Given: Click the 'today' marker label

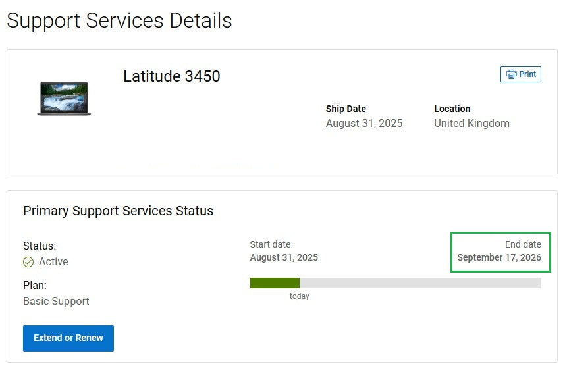Looking at the screenshot, I should tap(299, 296).
